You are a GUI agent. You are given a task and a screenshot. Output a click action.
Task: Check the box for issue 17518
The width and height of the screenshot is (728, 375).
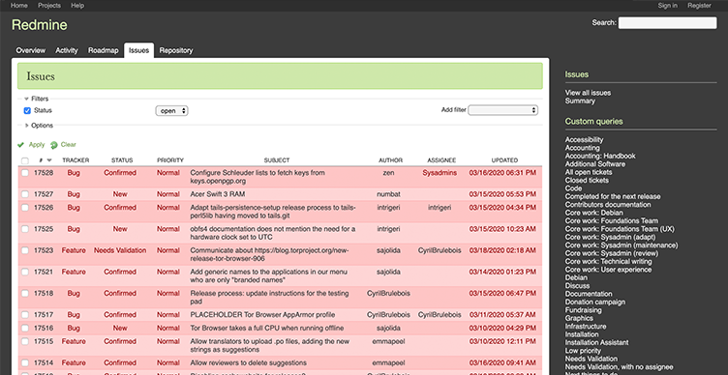(24, 294)
